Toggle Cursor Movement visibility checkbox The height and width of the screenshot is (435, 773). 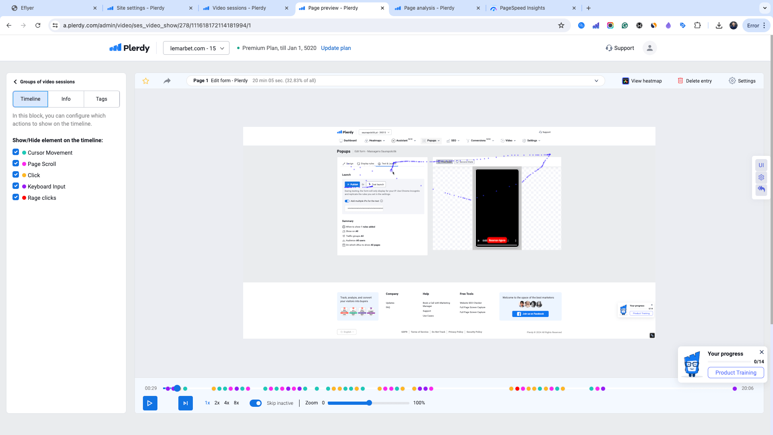click(16, 152)
